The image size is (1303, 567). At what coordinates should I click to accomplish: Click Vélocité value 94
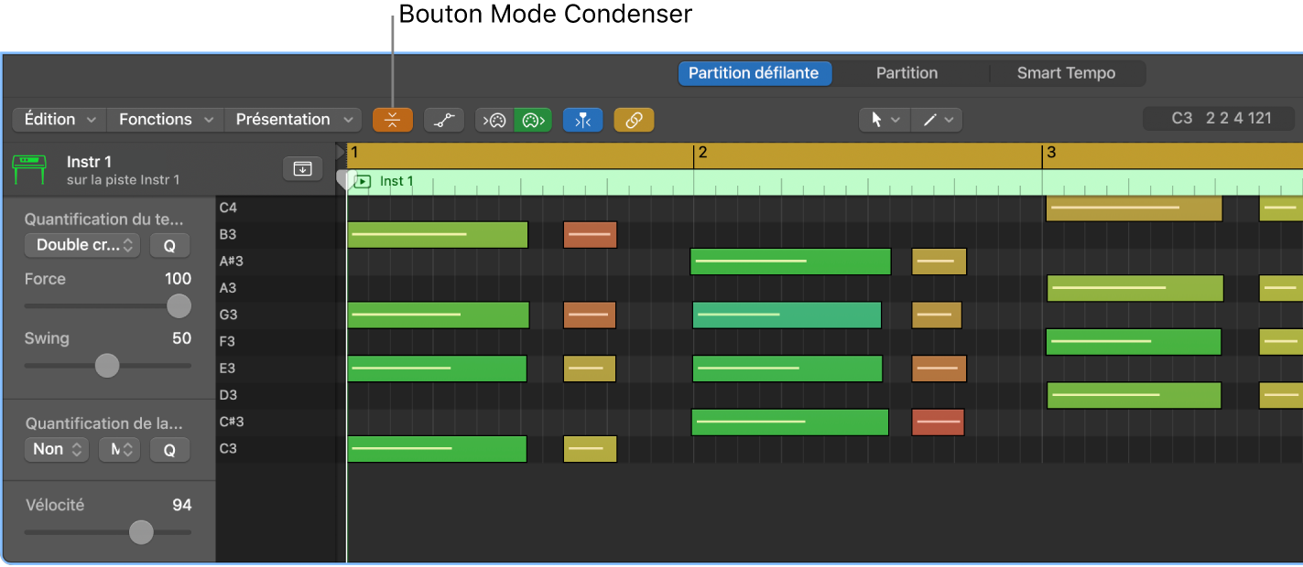click(x=182, y=505)
